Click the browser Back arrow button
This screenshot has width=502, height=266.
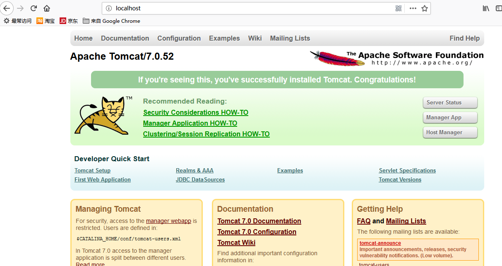point(7,8)
